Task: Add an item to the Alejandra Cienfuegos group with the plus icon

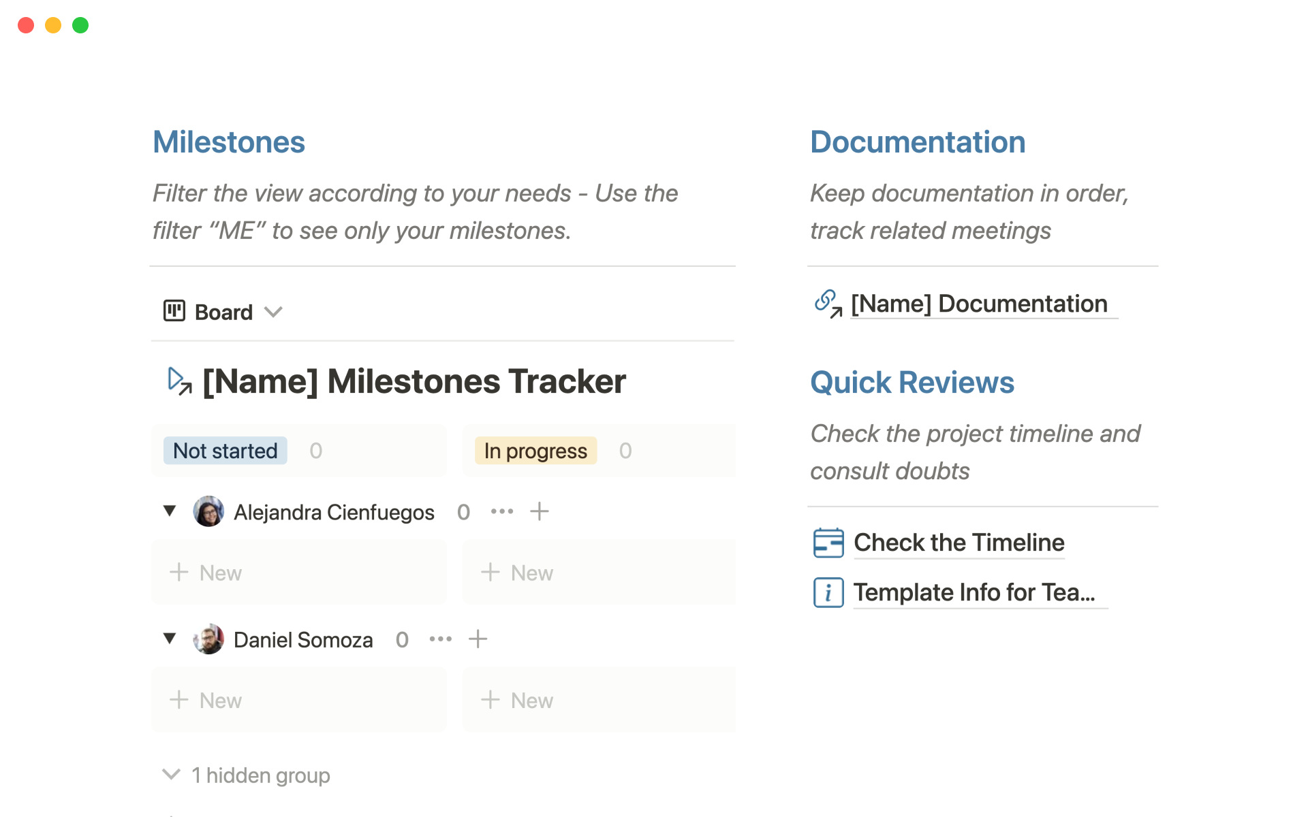Action: click(540, 511)
